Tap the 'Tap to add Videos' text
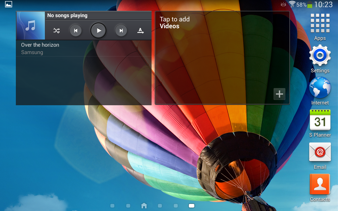The height and width of the screenshot is (211, 338). click(175, 23)
